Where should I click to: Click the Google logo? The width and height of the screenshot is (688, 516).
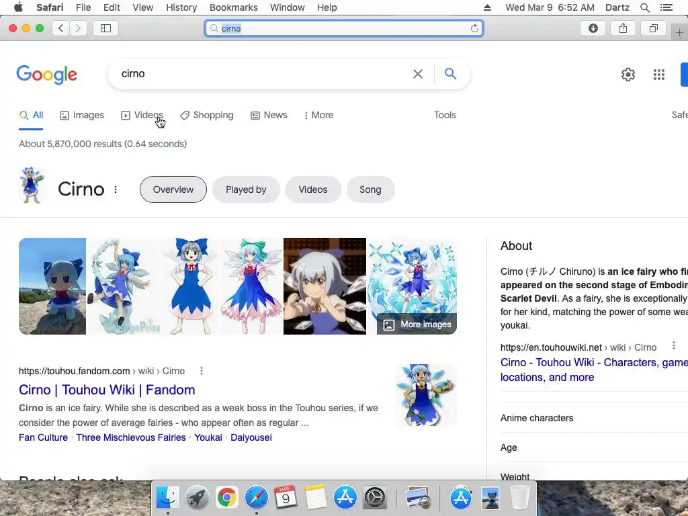point(47,75)
